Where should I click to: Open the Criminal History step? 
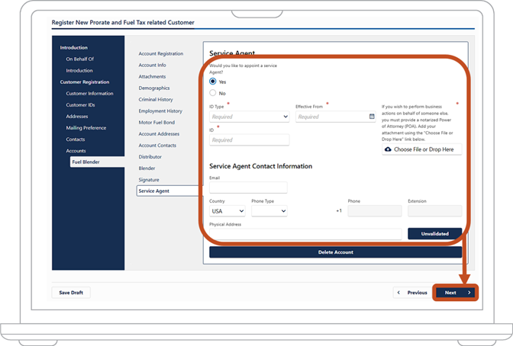click(x=156, y=99)
